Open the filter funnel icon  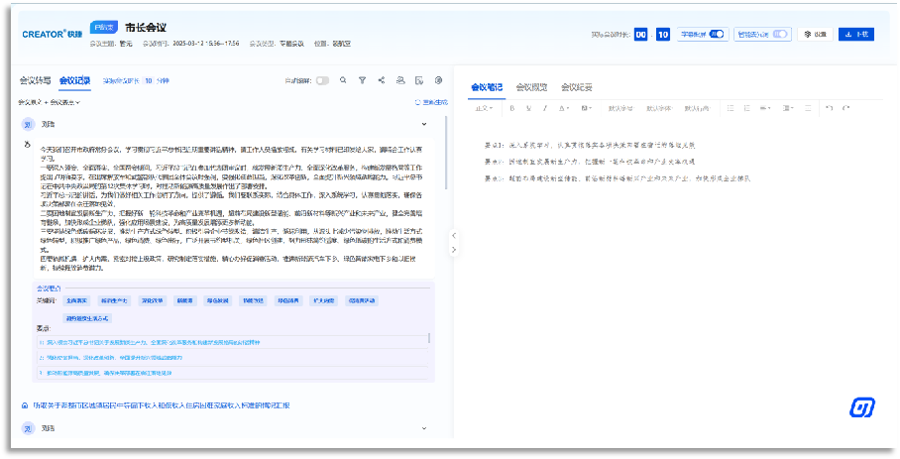click(x=362, y=80)
